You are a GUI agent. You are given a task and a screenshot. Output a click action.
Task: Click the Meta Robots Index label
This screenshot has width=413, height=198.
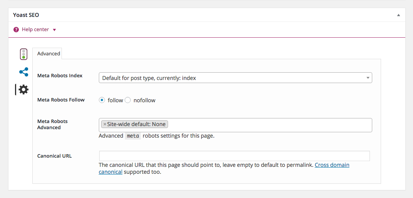point(60,76)
